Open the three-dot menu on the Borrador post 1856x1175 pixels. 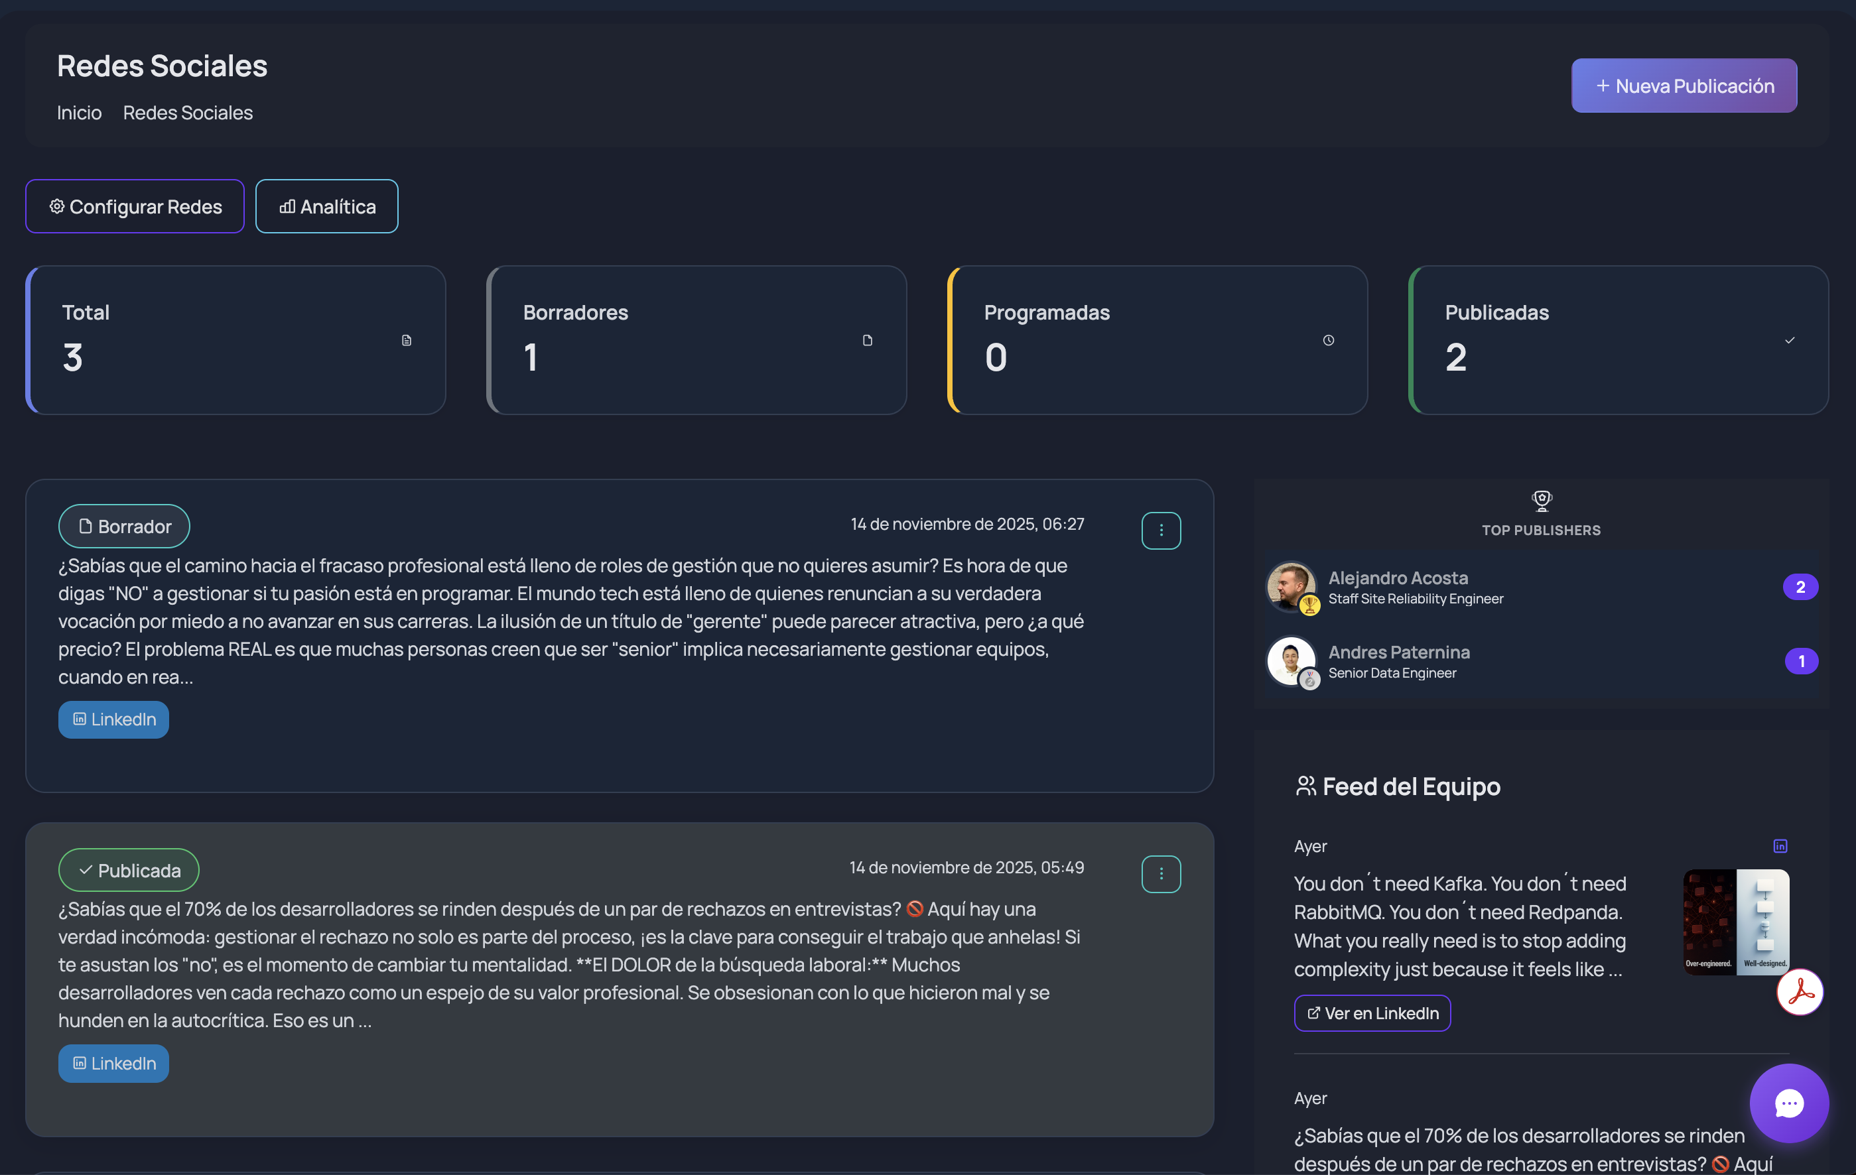[1161, 530]
